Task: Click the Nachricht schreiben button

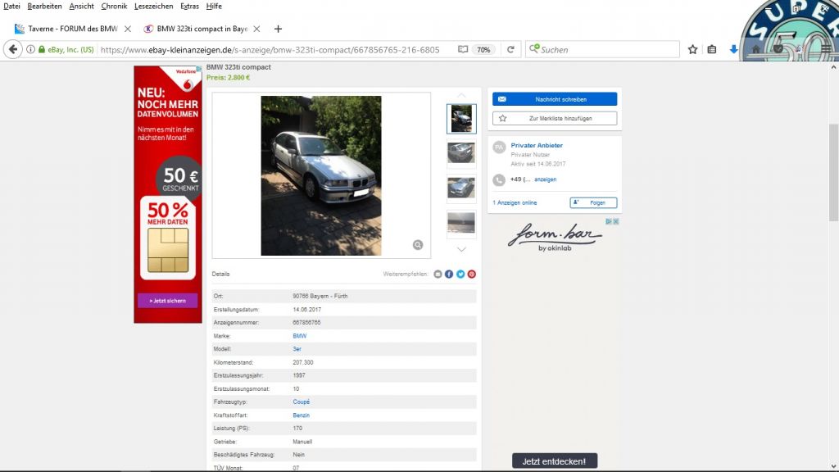Action: click(555, 99)
